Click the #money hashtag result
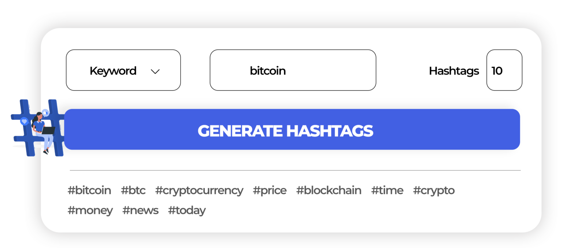 click(x=90, y=211)
